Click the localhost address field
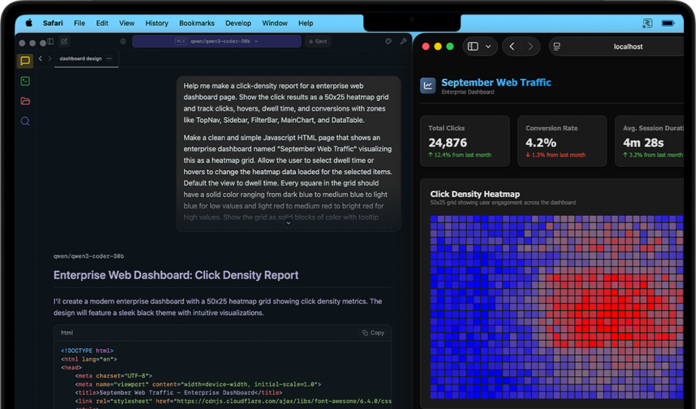696x409 pixels. (x=628, y=47)
